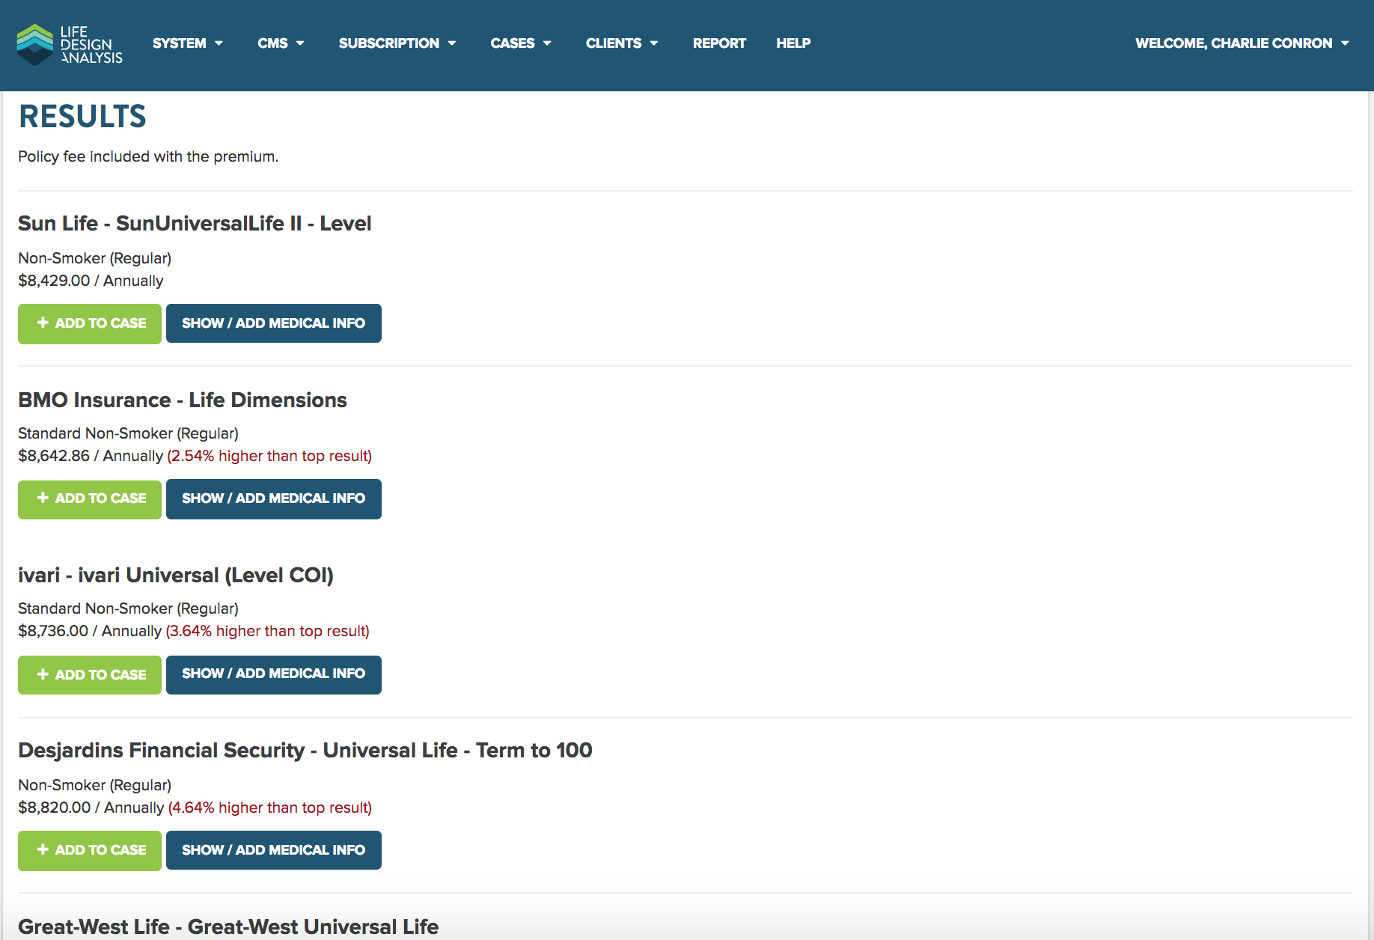The width and height of the screenshot is (1374, 940).
Task: Click the 3.64% higher than top result note
Action: (268, 631)
